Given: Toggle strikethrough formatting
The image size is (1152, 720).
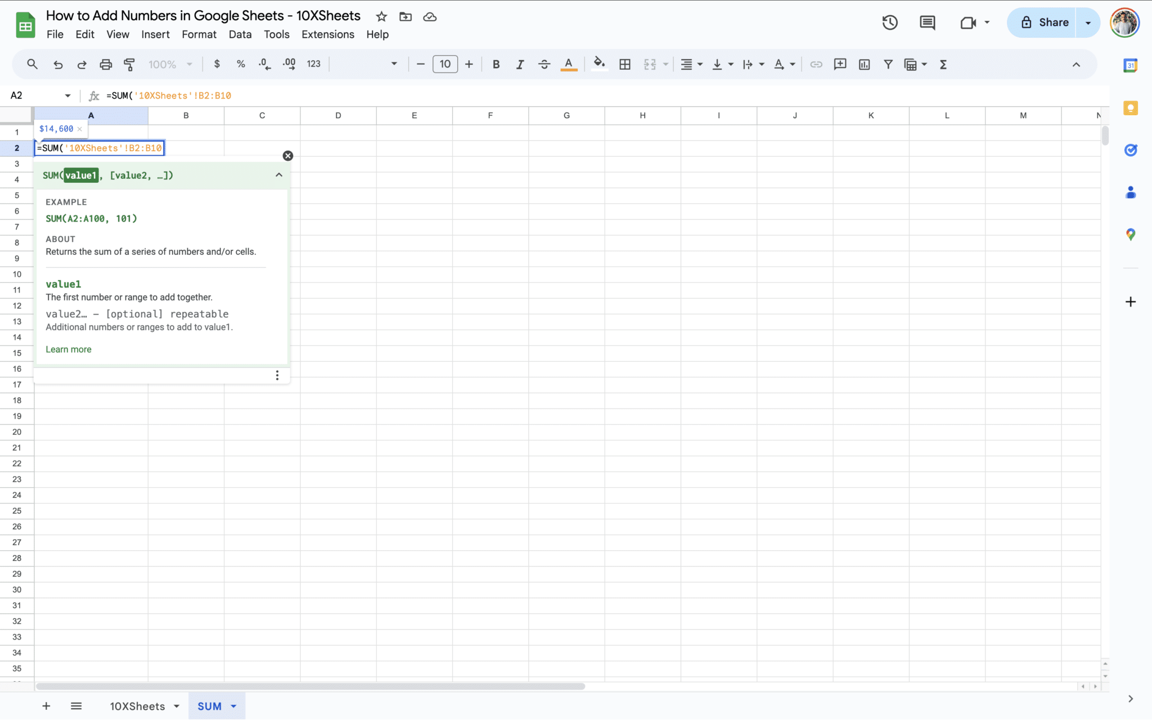Looking at the screenshot, I should 544,64.
